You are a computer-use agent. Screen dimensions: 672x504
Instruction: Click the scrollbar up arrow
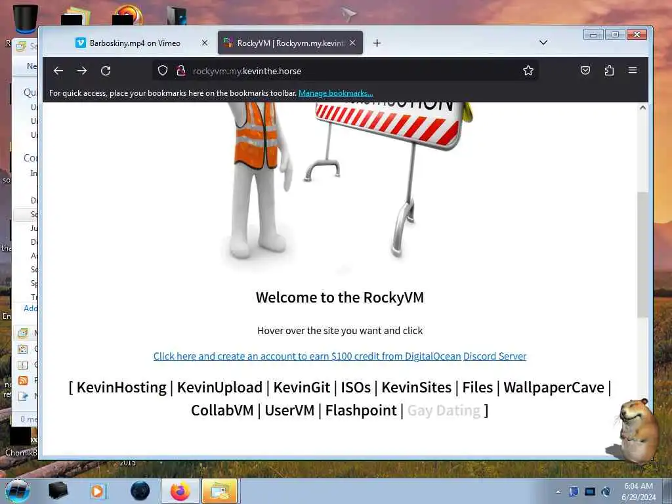pyautogui.click(x=642, y=108)
